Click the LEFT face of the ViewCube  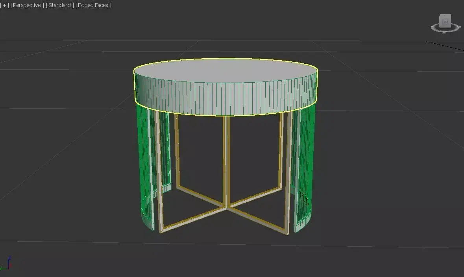[x=445, y=22]
